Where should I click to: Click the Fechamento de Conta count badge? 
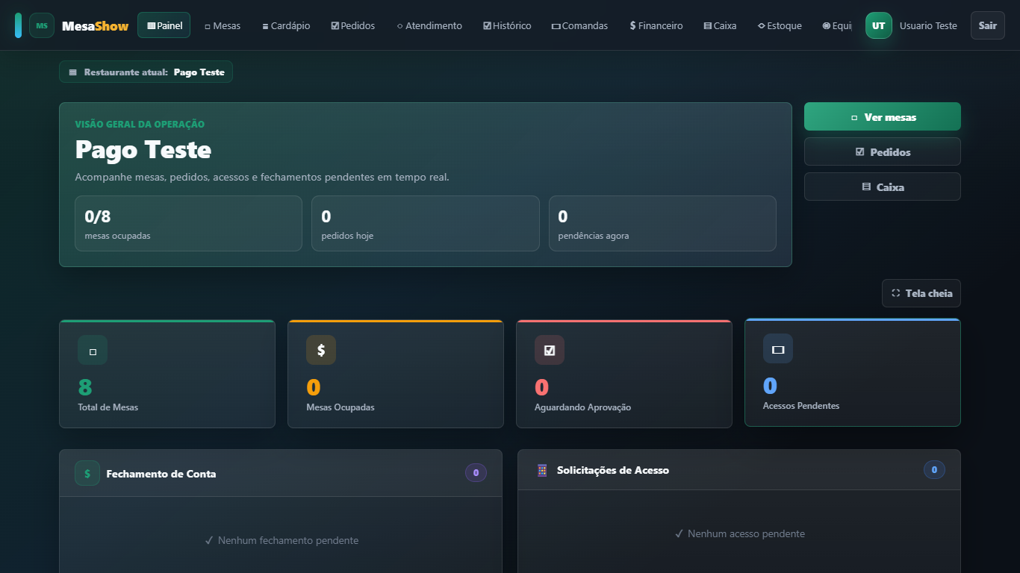point(476,473)
